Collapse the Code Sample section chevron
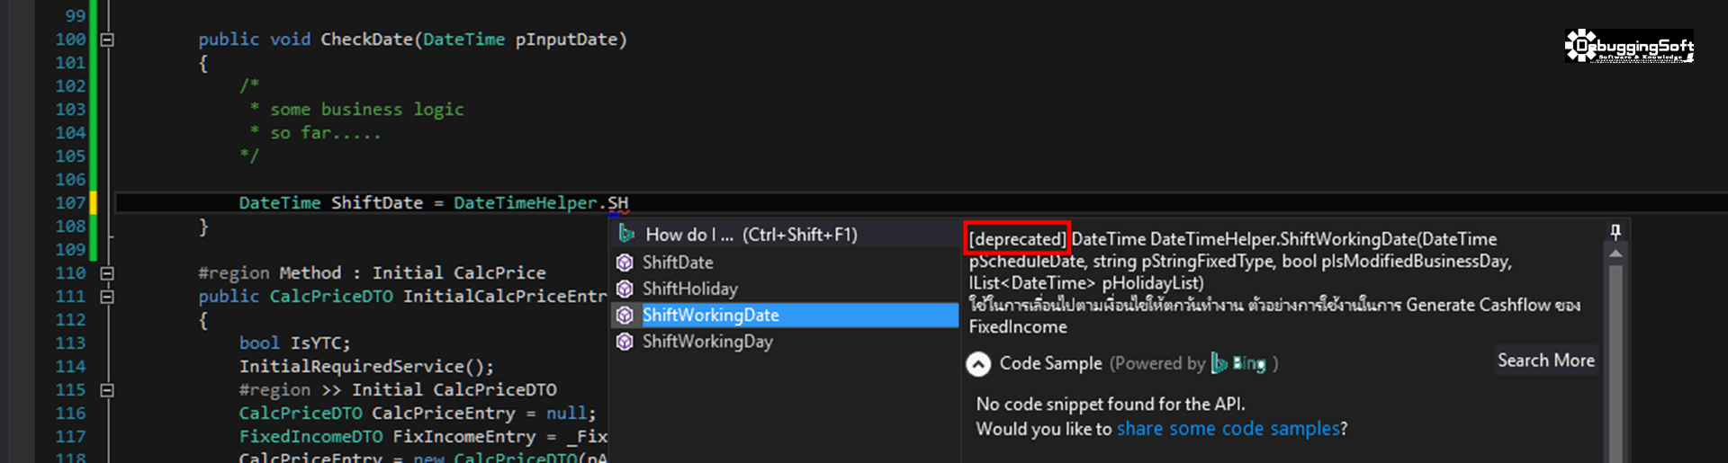 (978, 364)
